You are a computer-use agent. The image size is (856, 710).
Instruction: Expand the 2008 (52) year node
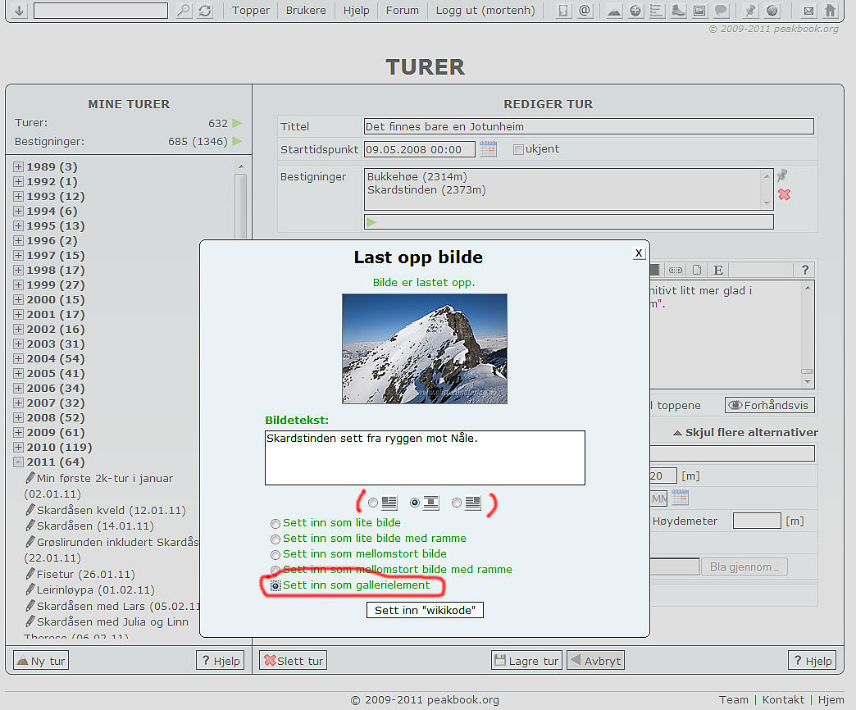click(18, 417)
